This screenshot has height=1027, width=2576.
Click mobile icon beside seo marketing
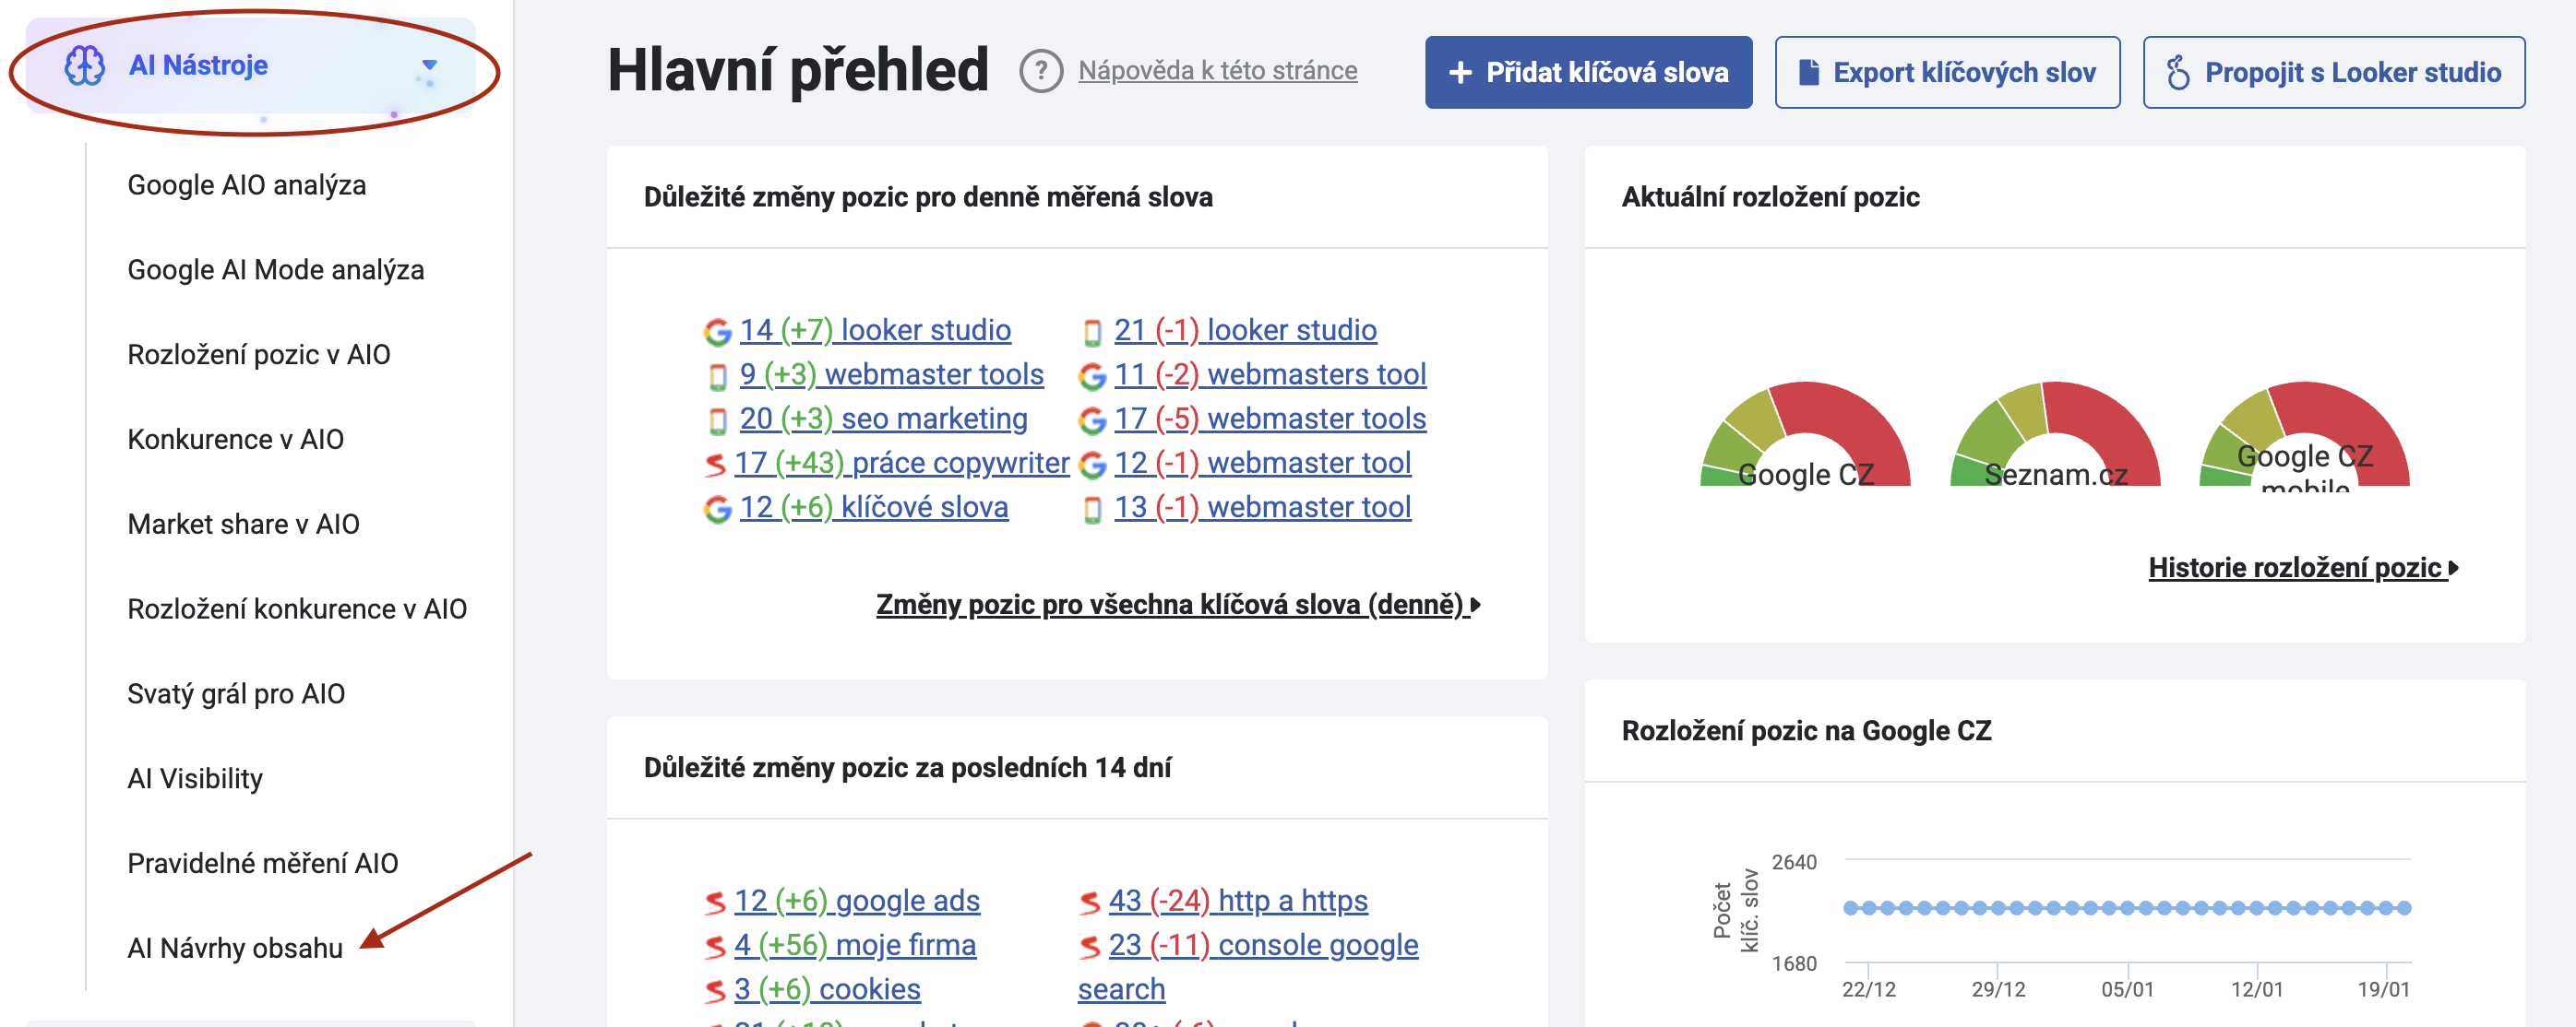point(717,420)
